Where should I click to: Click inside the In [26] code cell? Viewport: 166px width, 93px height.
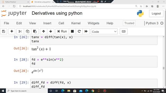94,40
